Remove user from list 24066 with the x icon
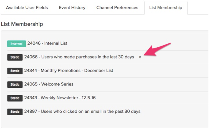The image size is (209, 129). click(140, 57)
